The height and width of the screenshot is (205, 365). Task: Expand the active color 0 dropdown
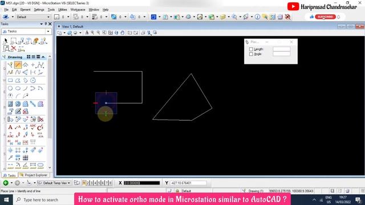point(68,17)
